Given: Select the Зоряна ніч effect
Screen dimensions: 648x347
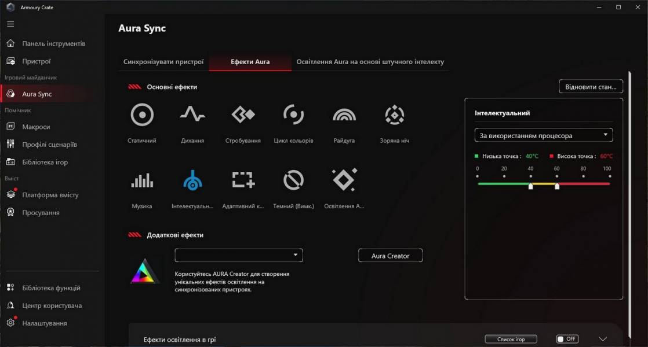Looking at the screenshot, I should 395,115.
